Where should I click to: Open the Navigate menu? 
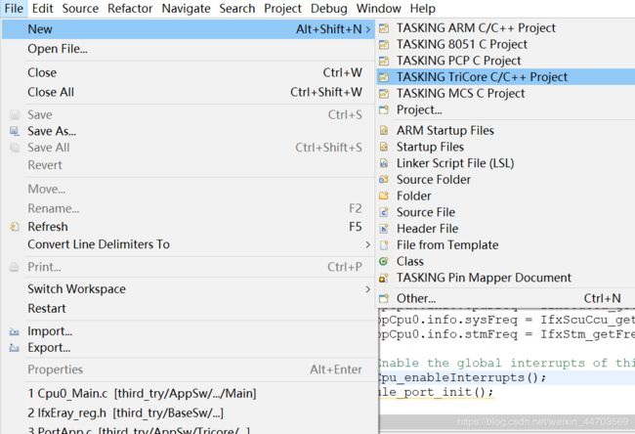(x=186, y=8)
